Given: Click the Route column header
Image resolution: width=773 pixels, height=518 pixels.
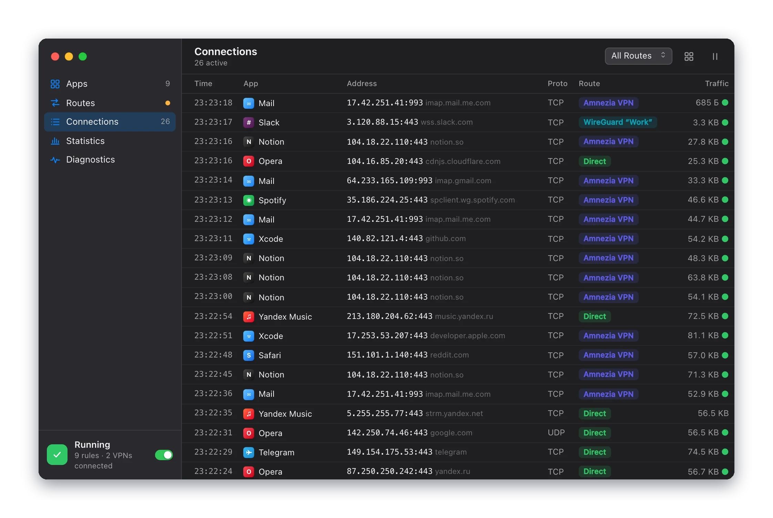Looking at the screenshot, I should click(589, 83).
